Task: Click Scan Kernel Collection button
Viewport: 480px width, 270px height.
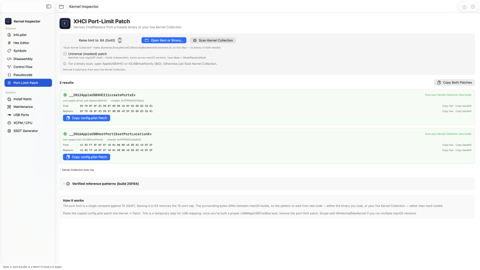Action: click(x=213, y=40)
